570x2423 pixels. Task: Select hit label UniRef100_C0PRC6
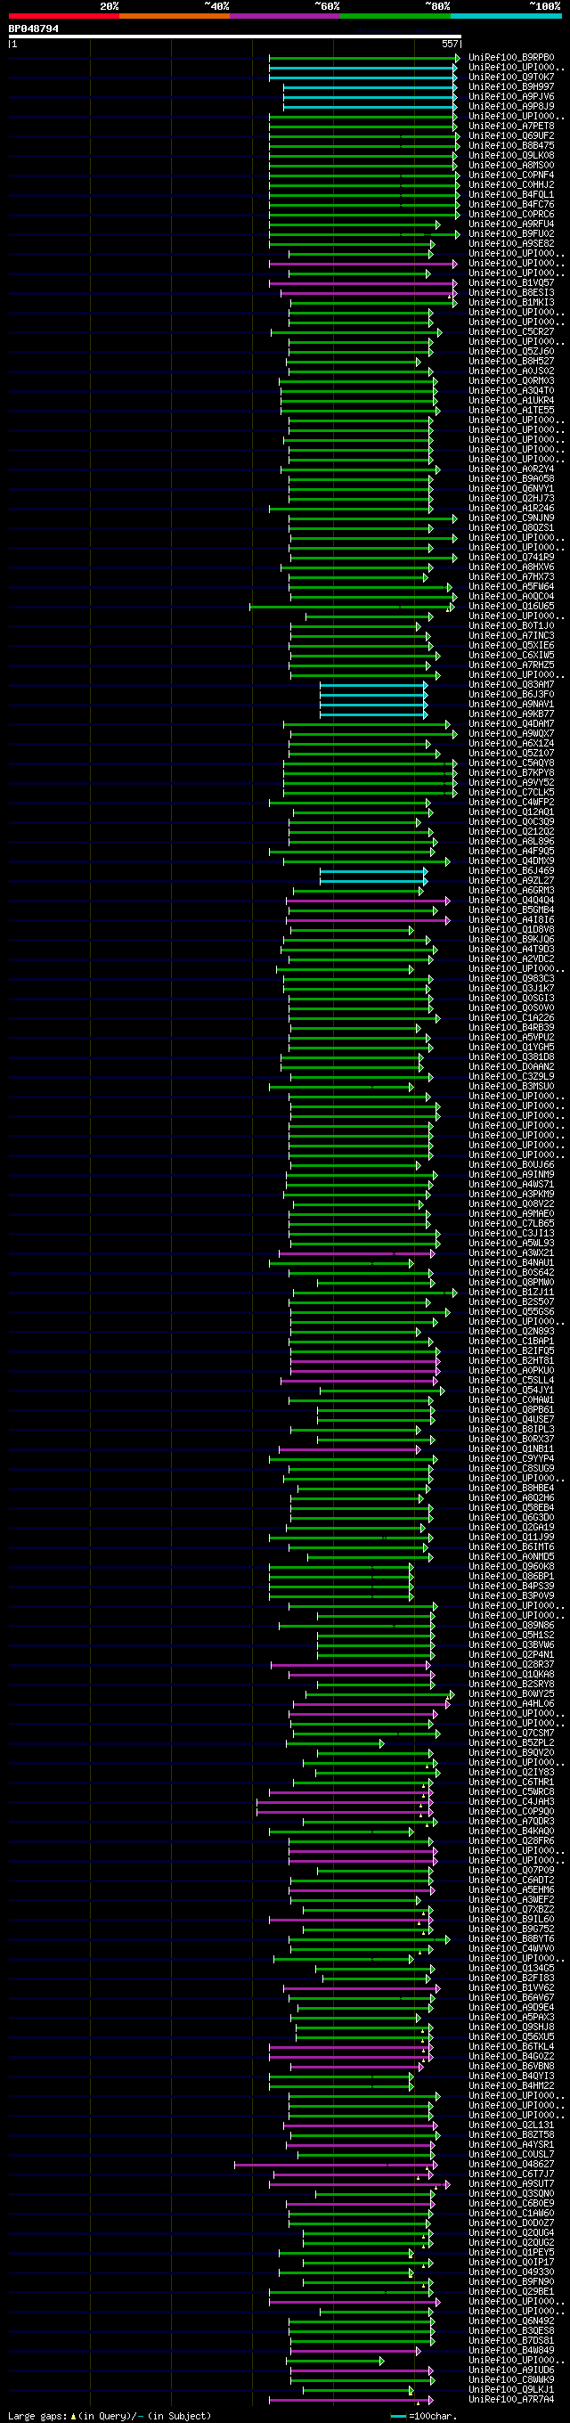point(512,215)
